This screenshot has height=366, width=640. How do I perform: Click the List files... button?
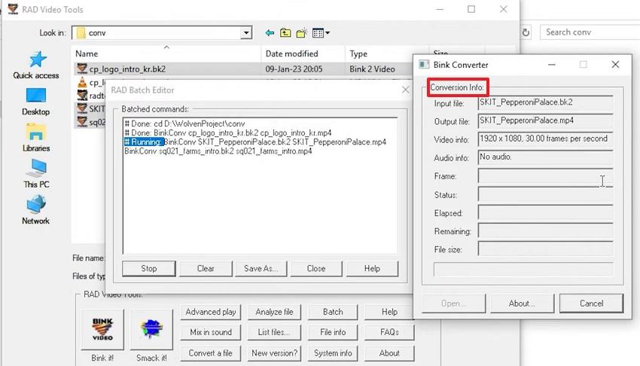274,332
